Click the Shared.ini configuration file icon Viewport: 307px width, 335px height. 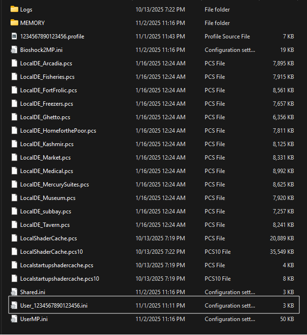[x=14, y=292]
